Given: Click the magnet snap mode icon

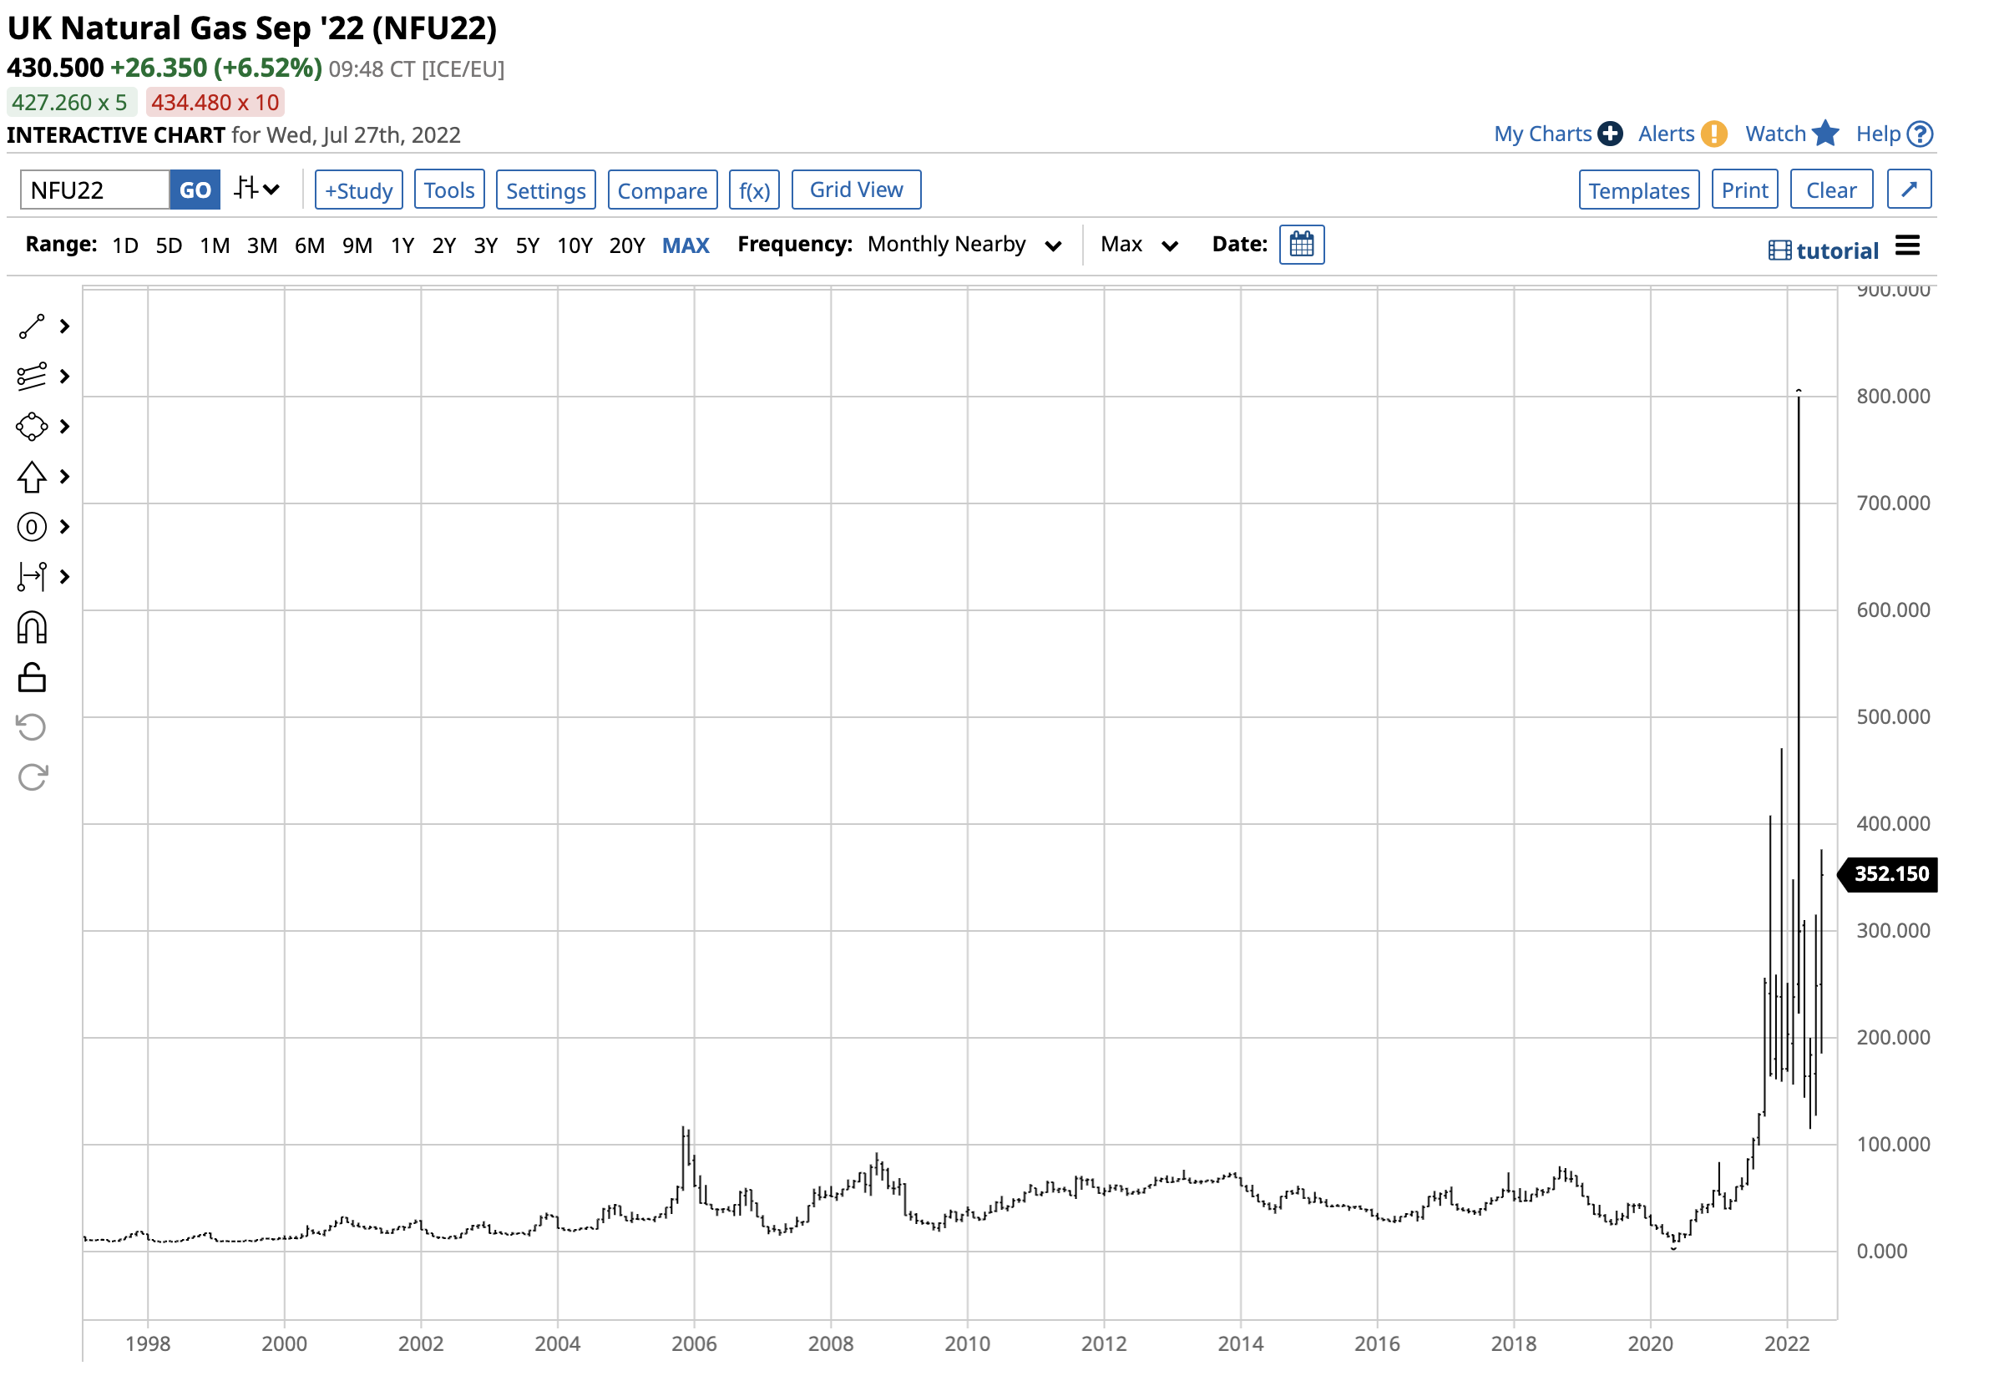Looking at the screenshot, I should pyautogui.click(x=31, y=629).
